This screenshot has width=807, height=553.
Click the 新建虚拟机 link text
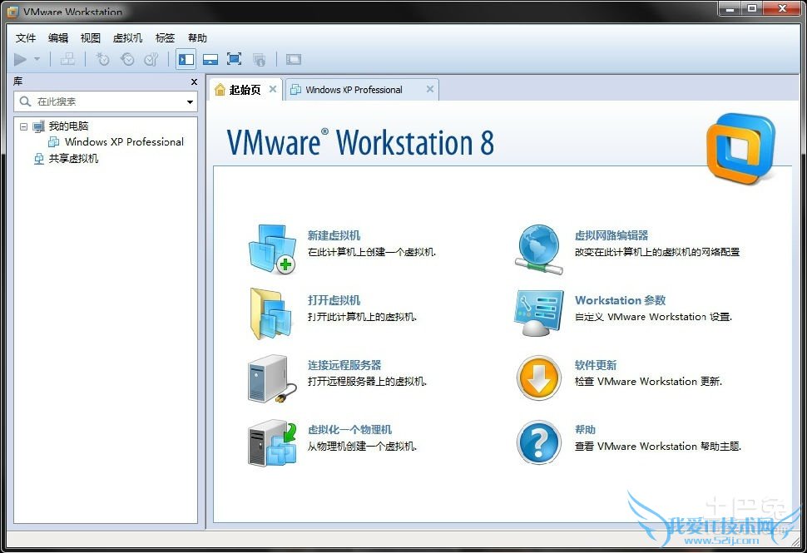point(334,235)
